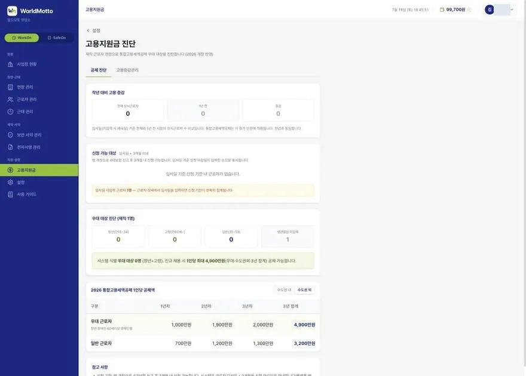The image size is (526, 376).
Task: Click the 99,700원 balance text
Action: (x=455, y=10)
